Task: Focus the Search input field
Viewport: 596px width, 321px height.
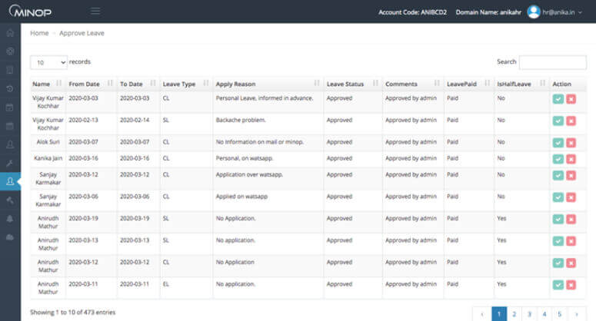Action: click(552, 62)
